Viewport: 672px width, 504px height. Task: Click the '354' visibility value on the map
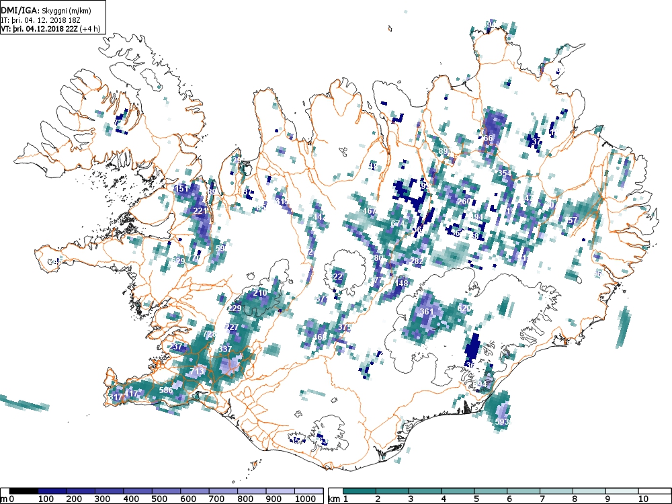coord(505,173)
